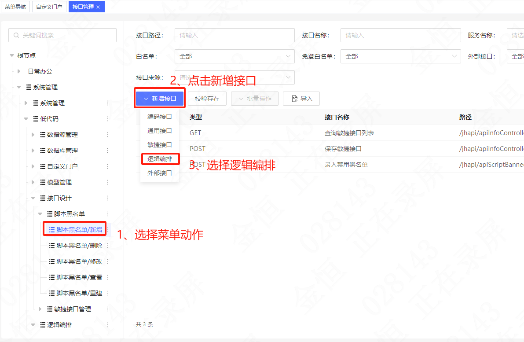The height and width of the screenshot is (342, 524).
Task: Expand the 日常办公 node
Action: coord(19,71)
